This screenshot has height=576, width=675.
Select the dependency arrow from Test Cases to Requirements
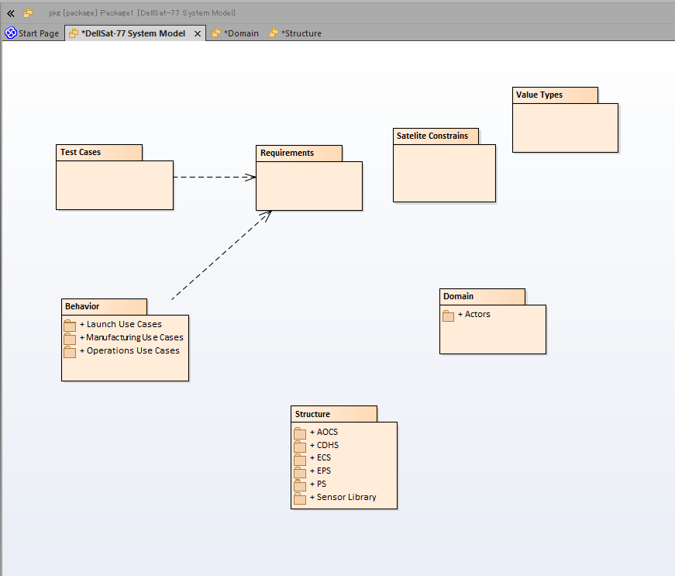click(215, 177)
